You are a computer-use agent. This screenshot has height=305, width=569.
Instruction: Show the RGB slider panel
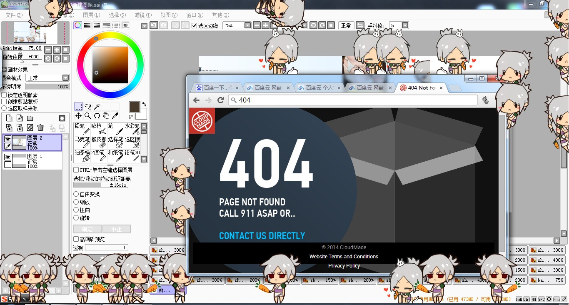tap(87, 25)
